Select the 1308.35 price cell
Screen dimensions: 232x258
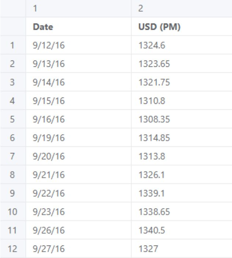coord(181,119)
